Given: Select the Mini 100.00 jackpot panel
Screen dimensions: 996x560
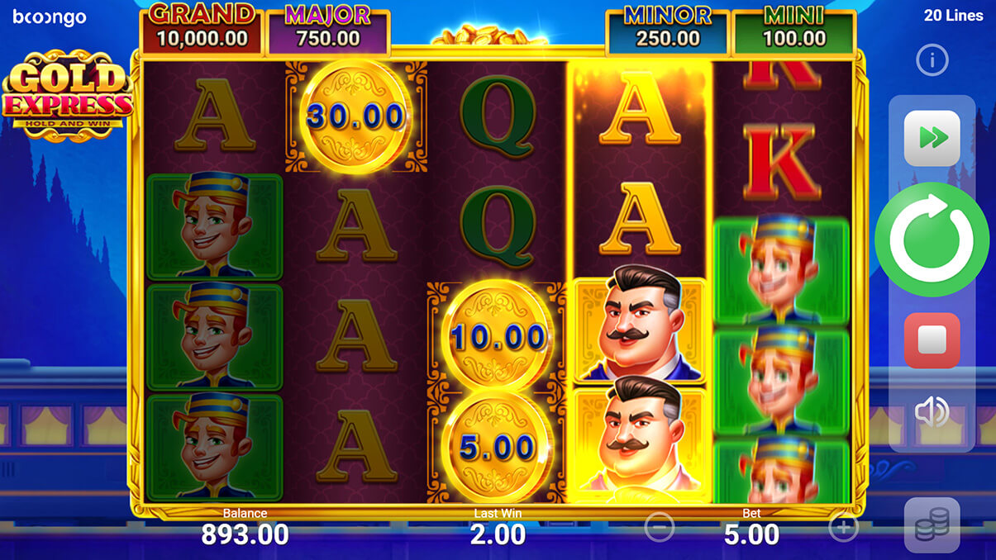Looking at the screenshot, I should pyautogui.click(x=793, y=29).
